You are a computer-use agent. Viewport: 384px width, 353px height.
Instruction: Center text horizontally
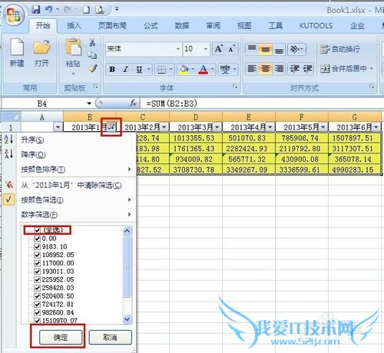tap(265, 68)
